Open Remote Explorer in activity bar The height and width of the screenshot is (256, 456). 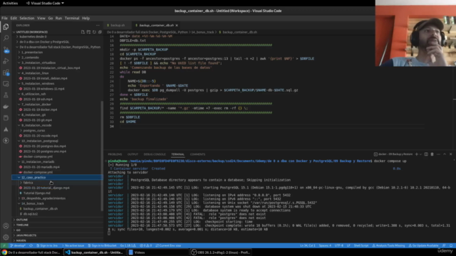point(6,84)
